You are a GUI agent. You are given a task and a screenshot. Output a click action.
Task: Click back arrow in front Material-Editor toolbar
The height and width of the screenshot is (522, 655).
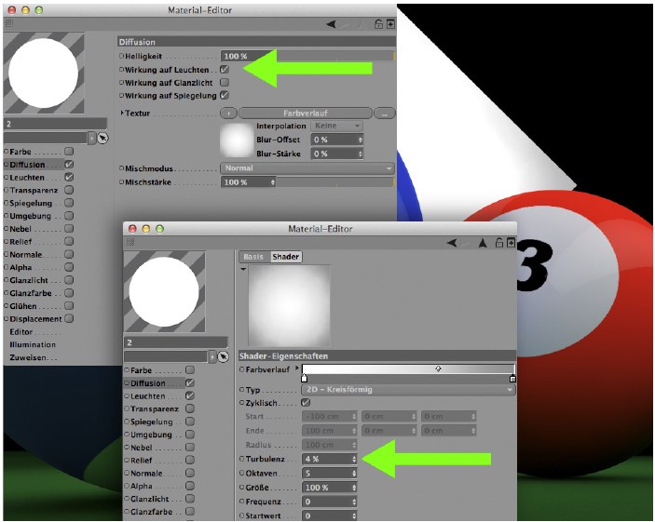(x=452, y=243)
